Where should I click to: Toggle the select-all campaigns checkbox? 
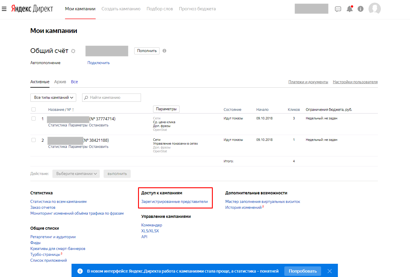pyautogui.click(x=34, y=109)
